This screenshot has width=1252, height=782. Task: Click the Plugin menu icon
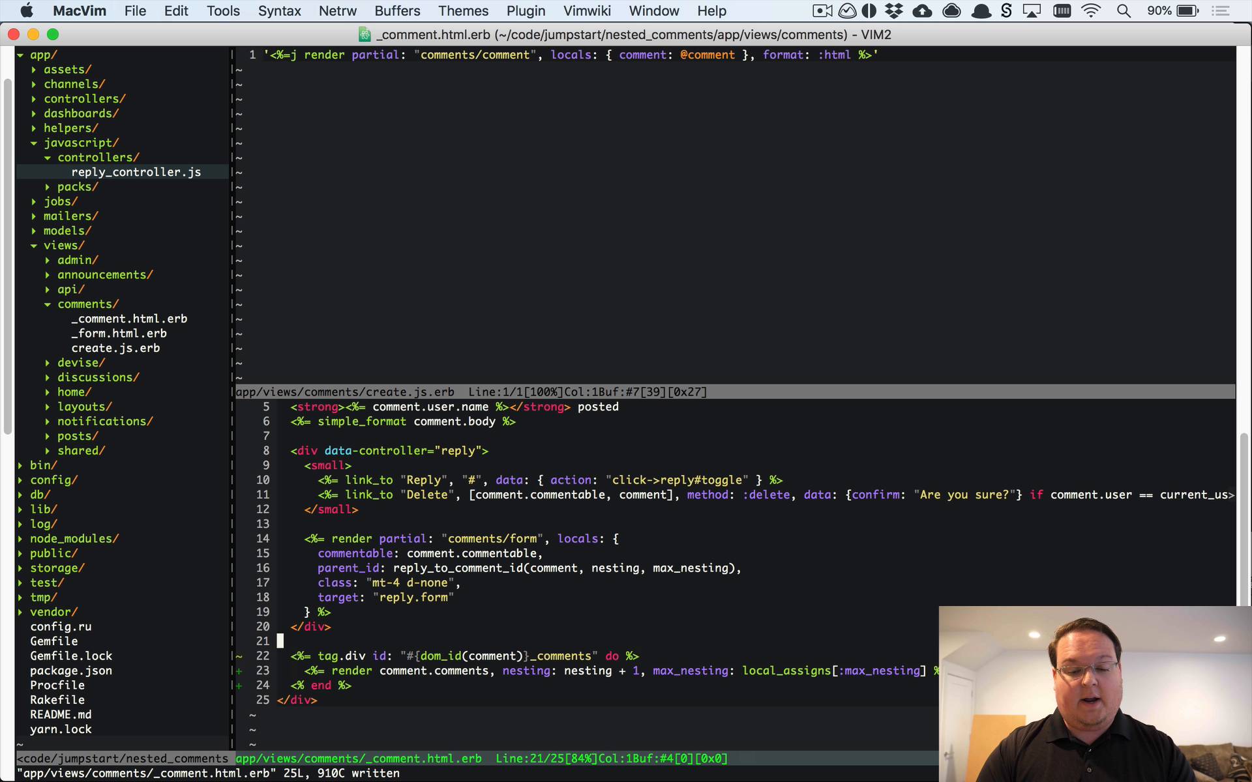524,11
